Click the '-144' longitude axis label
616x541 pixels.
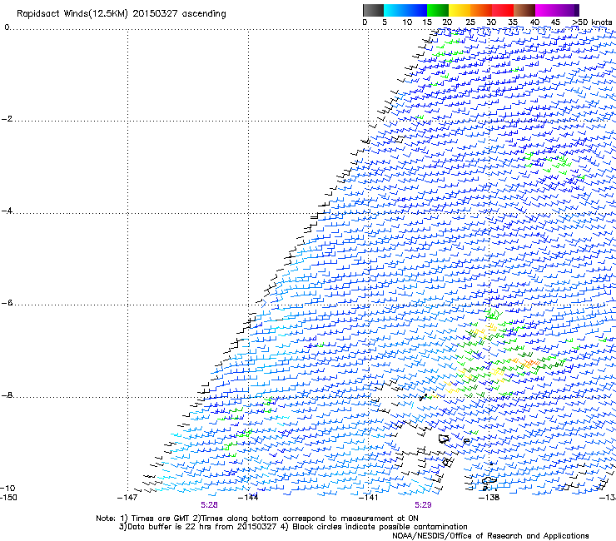tap(248, 498)
